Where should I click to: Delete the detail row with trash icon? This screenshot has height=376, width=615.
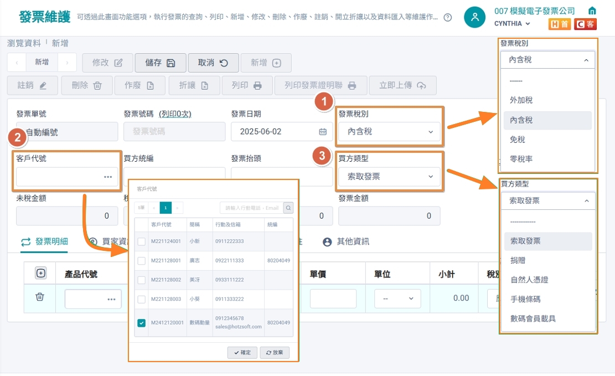[40, 297]
